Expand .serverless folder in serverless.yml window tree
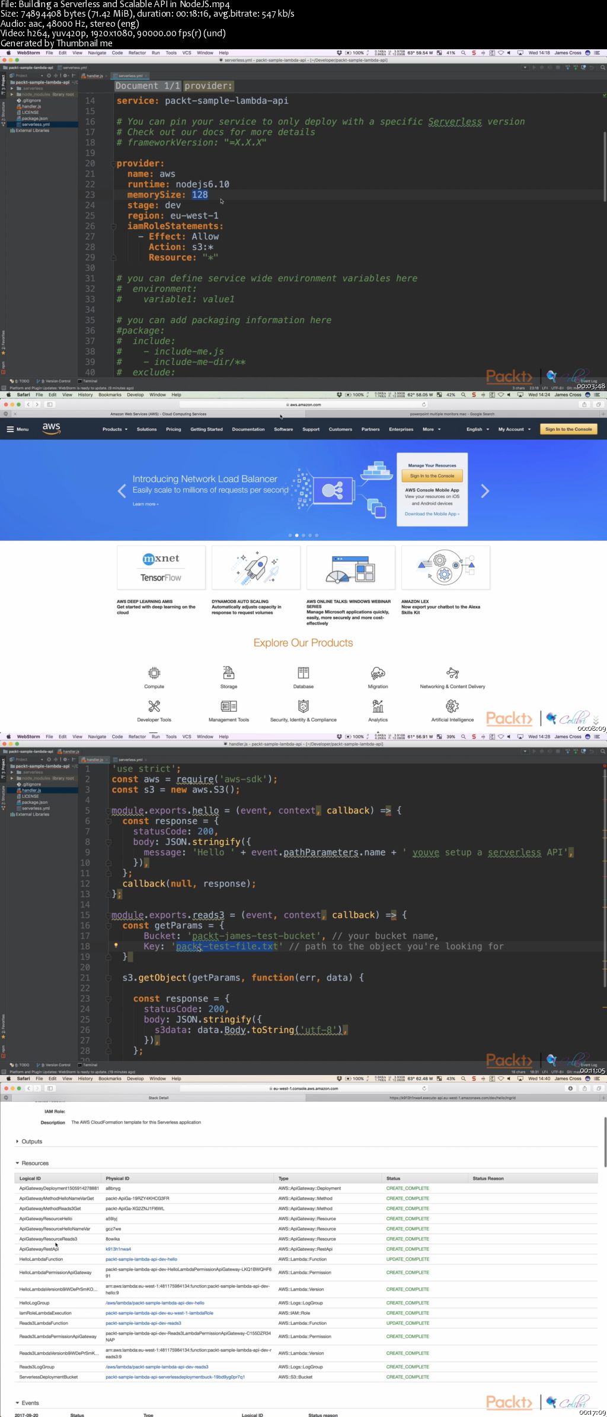This screenshot has width=607, height=1417. click(x=12, y=88)
